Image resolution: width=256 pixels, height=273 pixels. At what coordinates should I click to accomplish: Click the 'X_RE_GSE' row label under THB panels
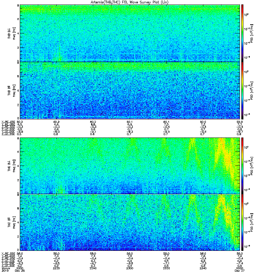click(8, 122)
